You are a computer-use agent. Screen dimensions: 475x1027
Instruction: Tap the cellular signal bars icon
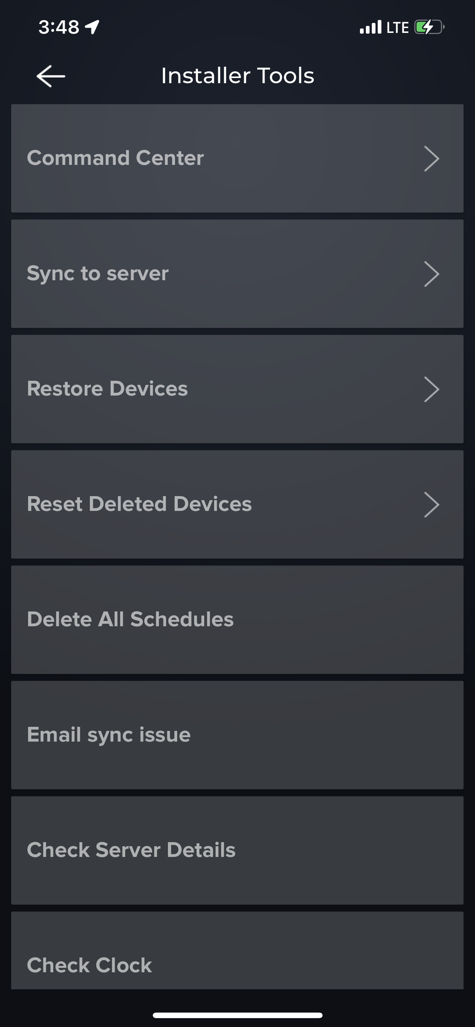click(371, 27)
